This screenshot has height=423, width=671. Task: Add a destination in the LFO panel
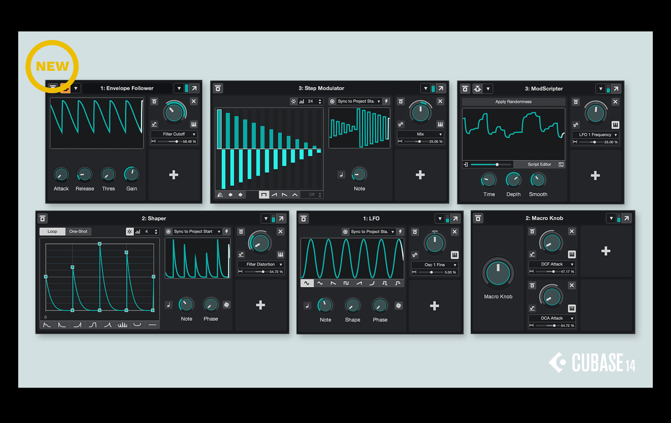tap(435, 306)
